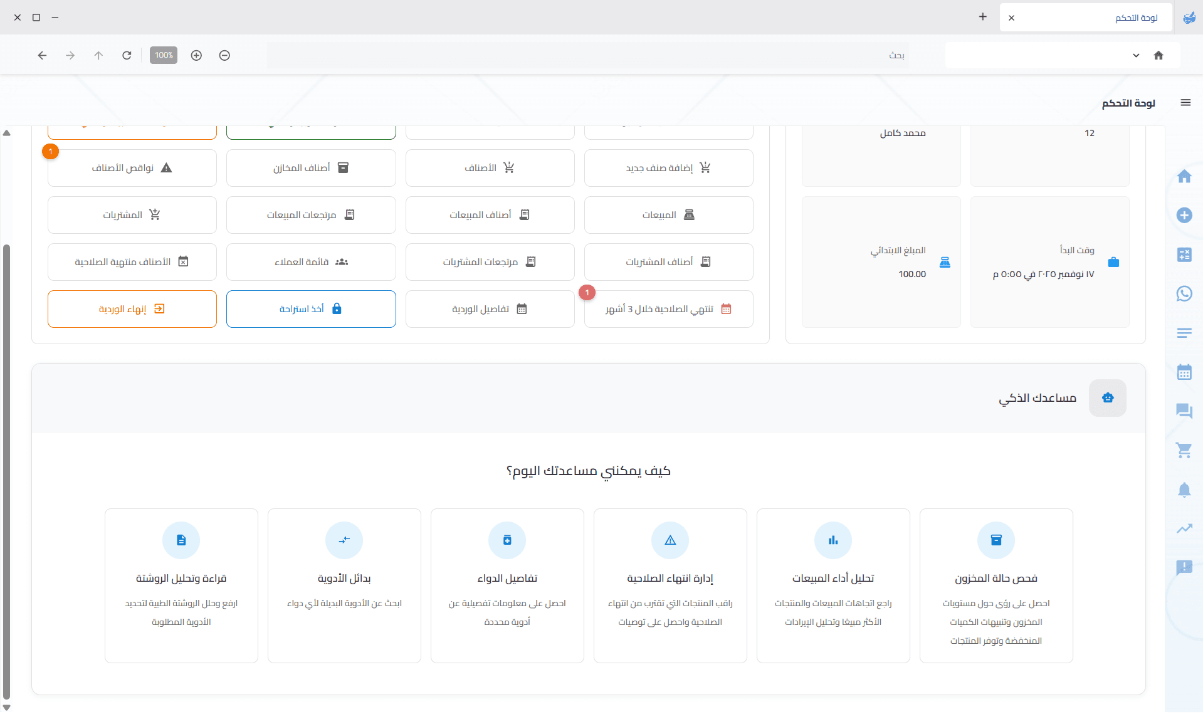
Task: Click the smart assistant robot icon
Action: click(x=1107, y=398)
